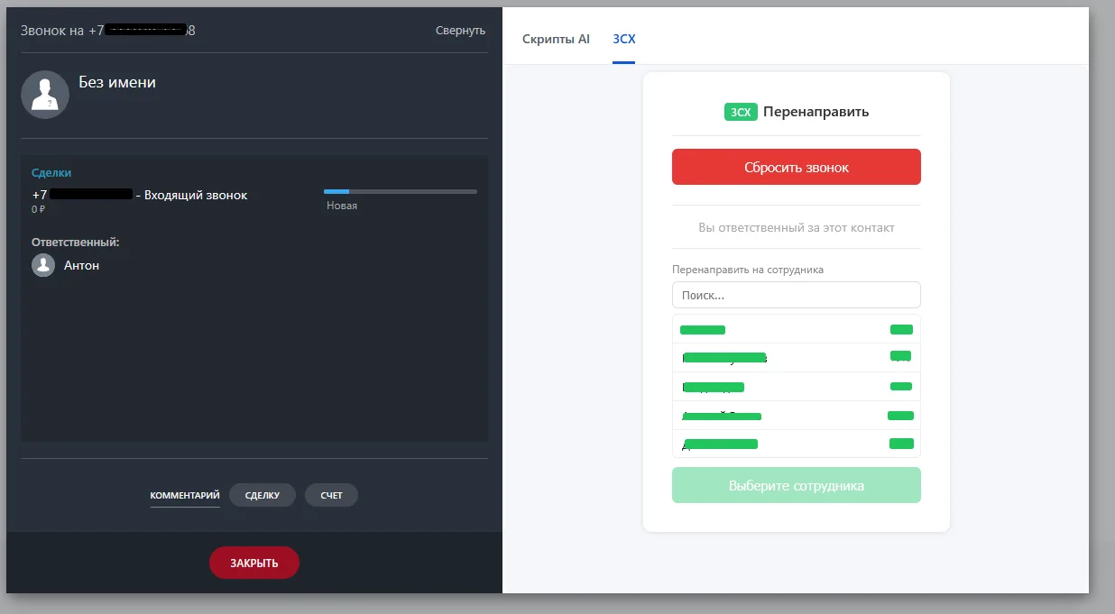Hang up with Сбросить звонок button
The image size is (1115, 614).
[x=797, y=167]
